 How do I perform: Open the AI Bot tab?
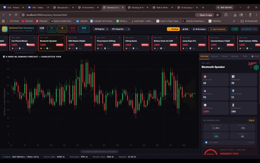click(255, 56)
